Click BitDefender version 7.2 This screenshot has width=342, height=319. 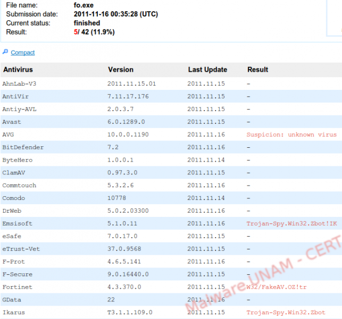(x=113, y=147)
